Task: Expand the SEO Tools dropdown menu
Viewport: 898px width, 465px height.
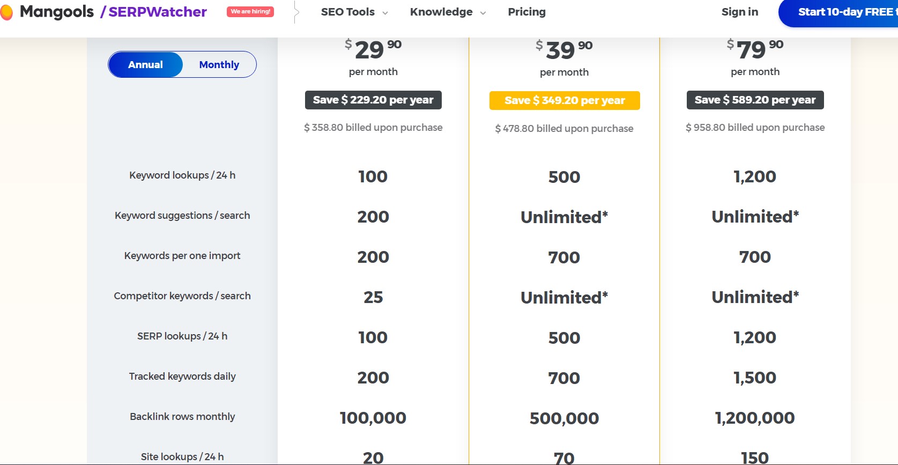Action: (x=354, y=12)
